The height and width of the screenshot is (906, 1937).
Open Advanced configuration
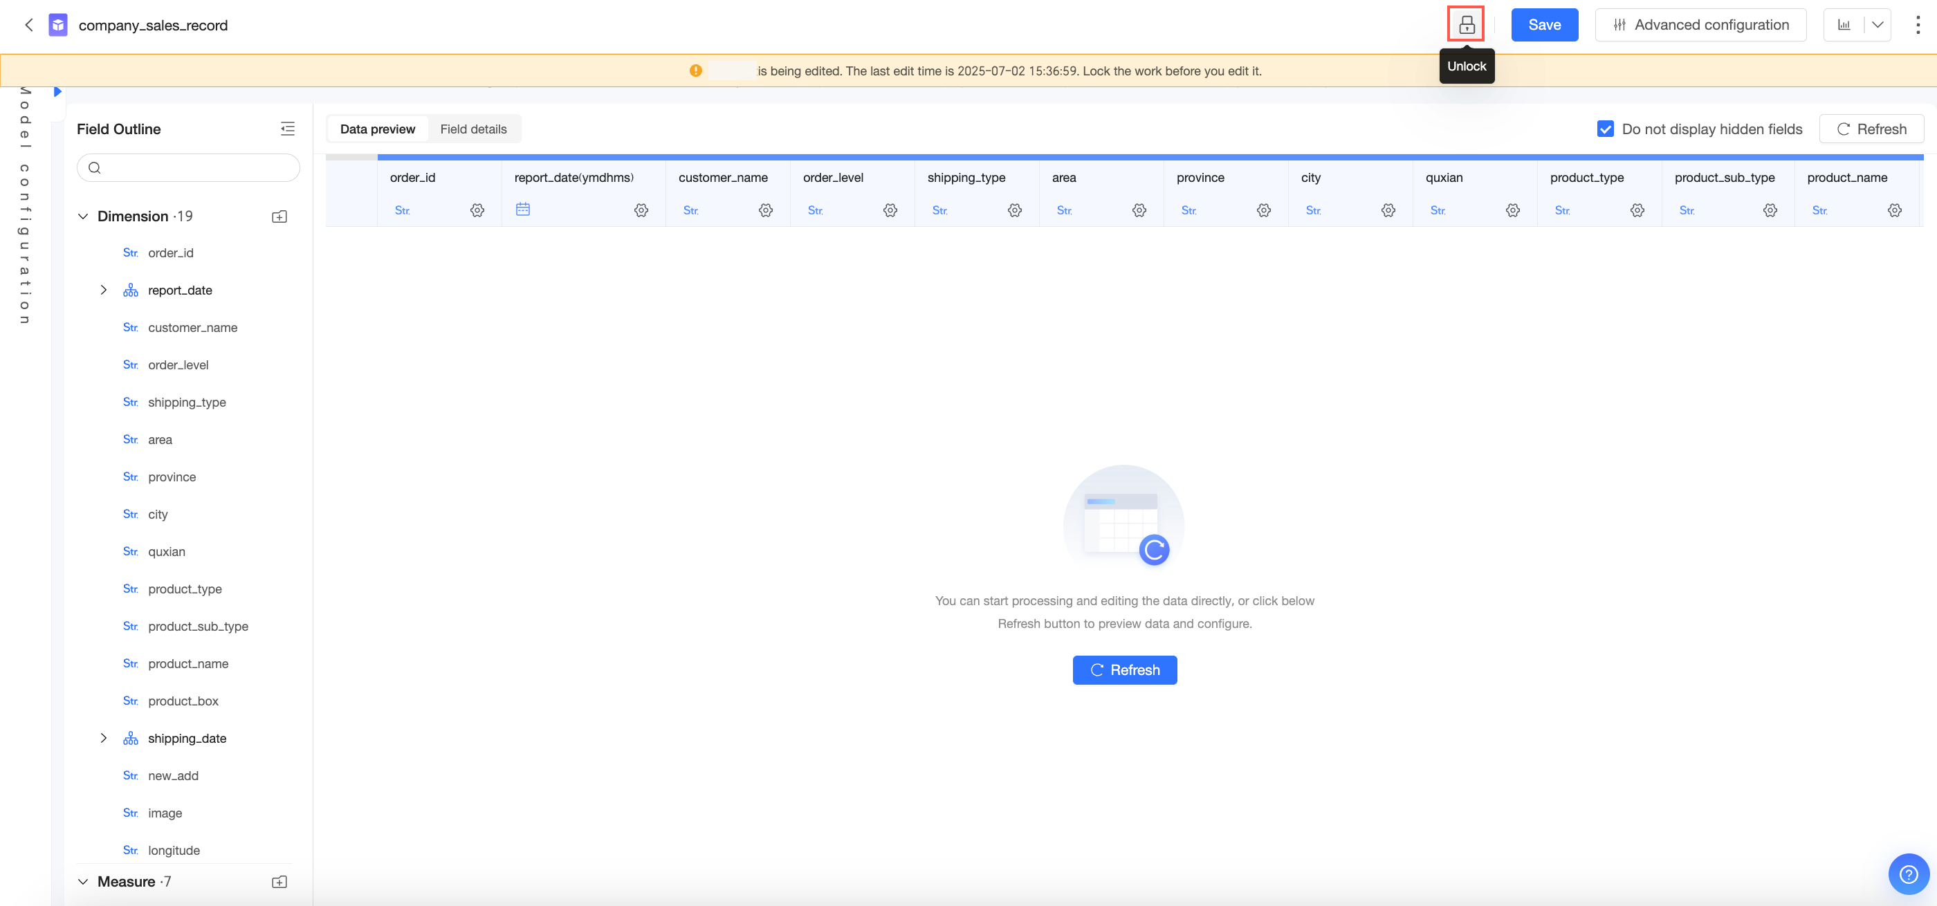pyautogui.click(x=1701, y=25)
